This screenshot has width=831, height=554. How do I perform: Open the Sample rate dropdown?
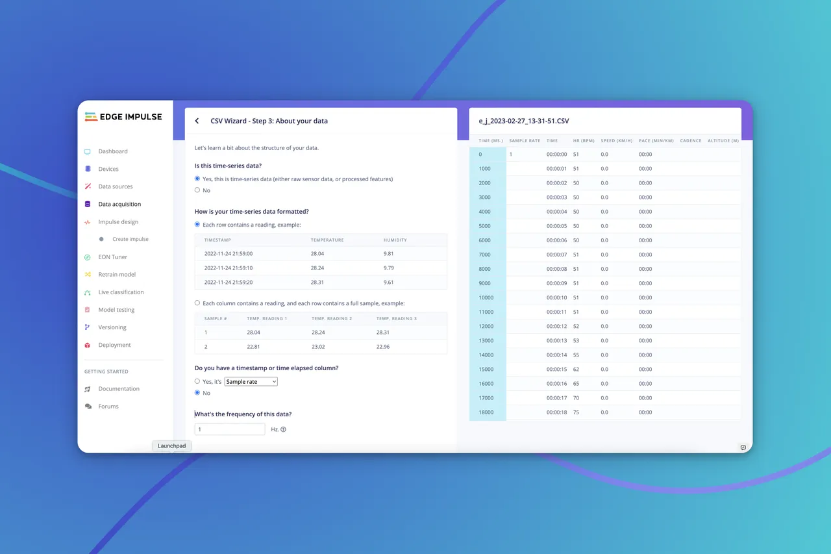coord(251,381)
